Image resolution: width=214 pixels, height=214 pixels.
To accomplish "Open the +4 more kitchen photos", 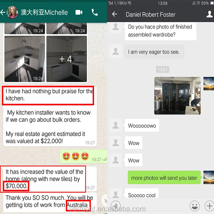I will 66,59.
